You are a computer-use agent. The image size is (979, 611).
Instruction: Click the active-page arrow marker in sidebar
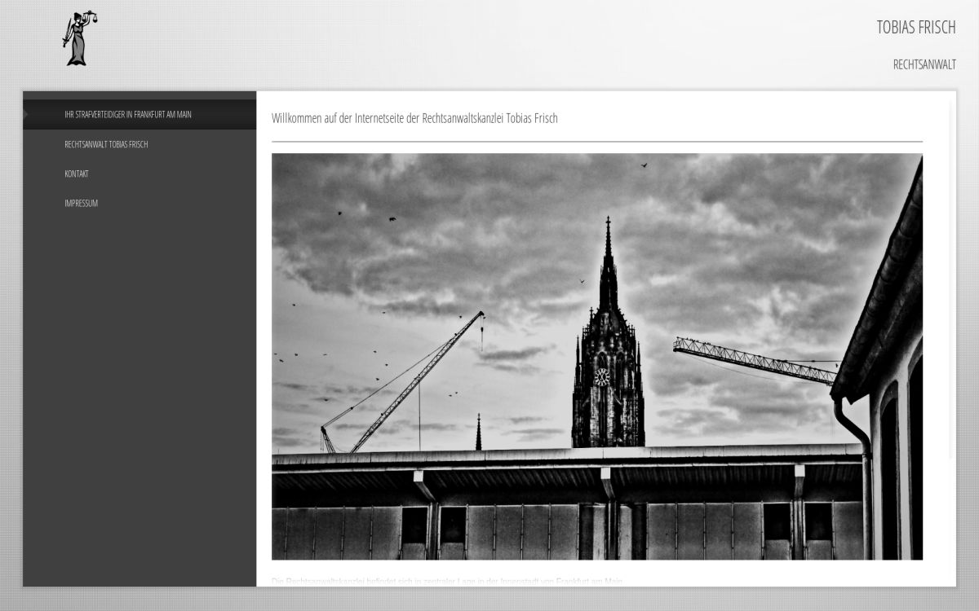[x=26, y=115]
